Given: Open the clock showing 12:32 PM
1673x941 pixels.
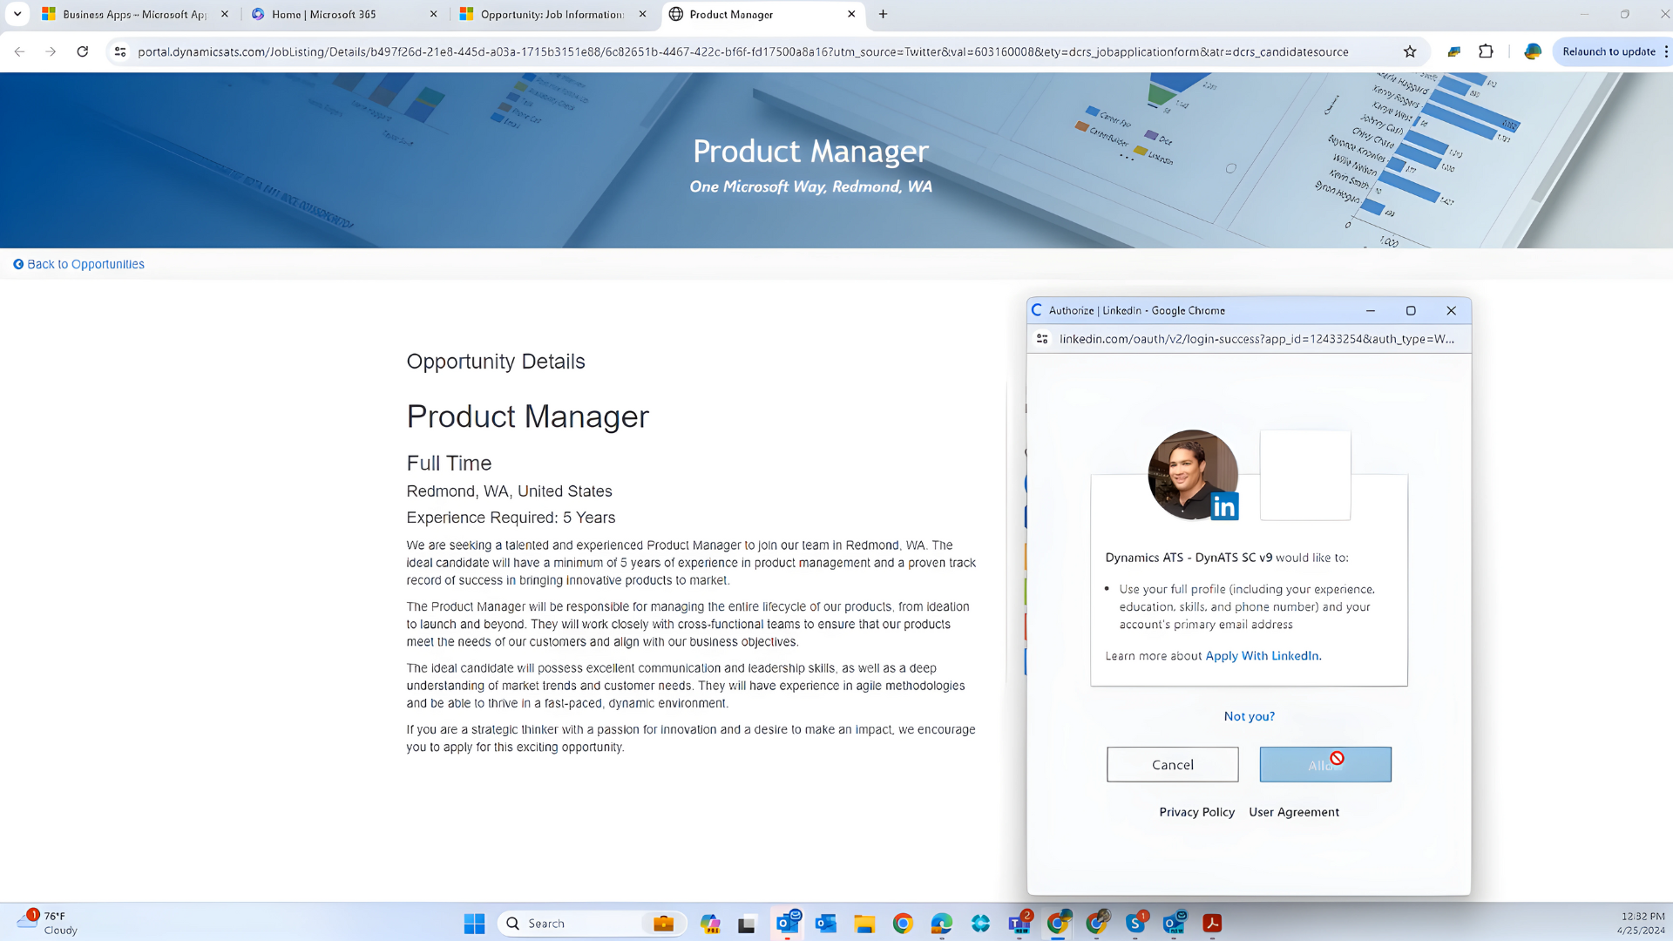Looking at the screenshot, I should pos(1642,923).
